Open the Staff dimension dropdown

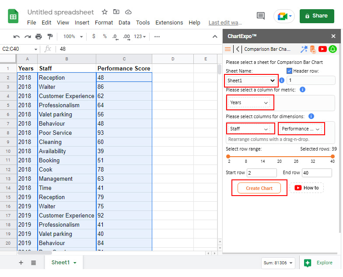click(249, 129)
